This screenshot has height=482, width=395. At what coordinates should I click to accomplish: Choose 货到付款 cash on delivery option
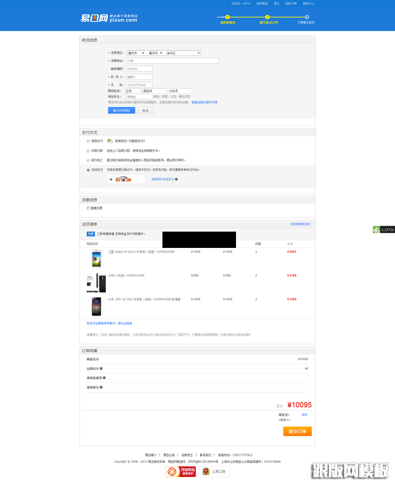tap(88, 151)
